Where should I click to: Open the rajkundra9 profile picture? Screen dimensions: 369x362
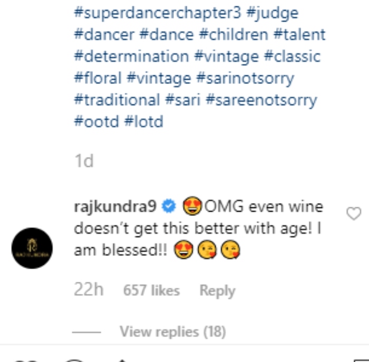point(32,248)
